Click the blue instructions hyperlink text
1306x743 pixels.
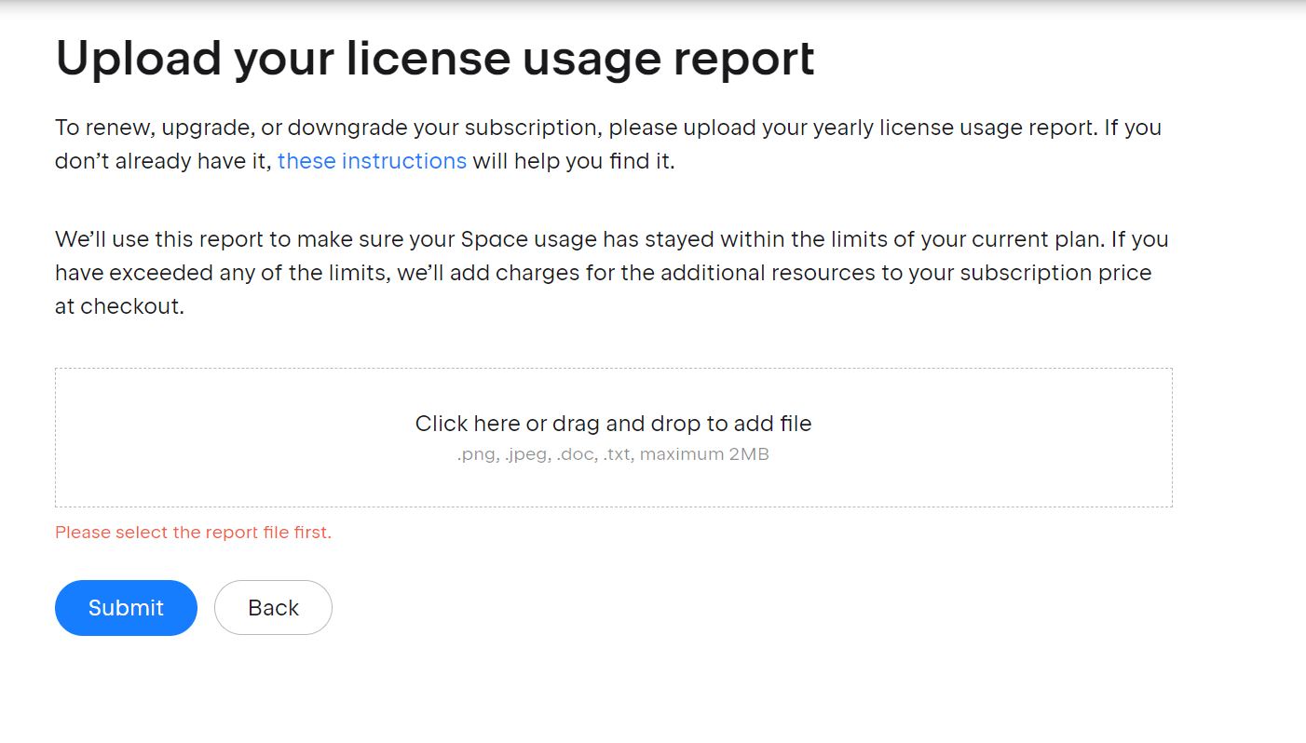[372, 160]
